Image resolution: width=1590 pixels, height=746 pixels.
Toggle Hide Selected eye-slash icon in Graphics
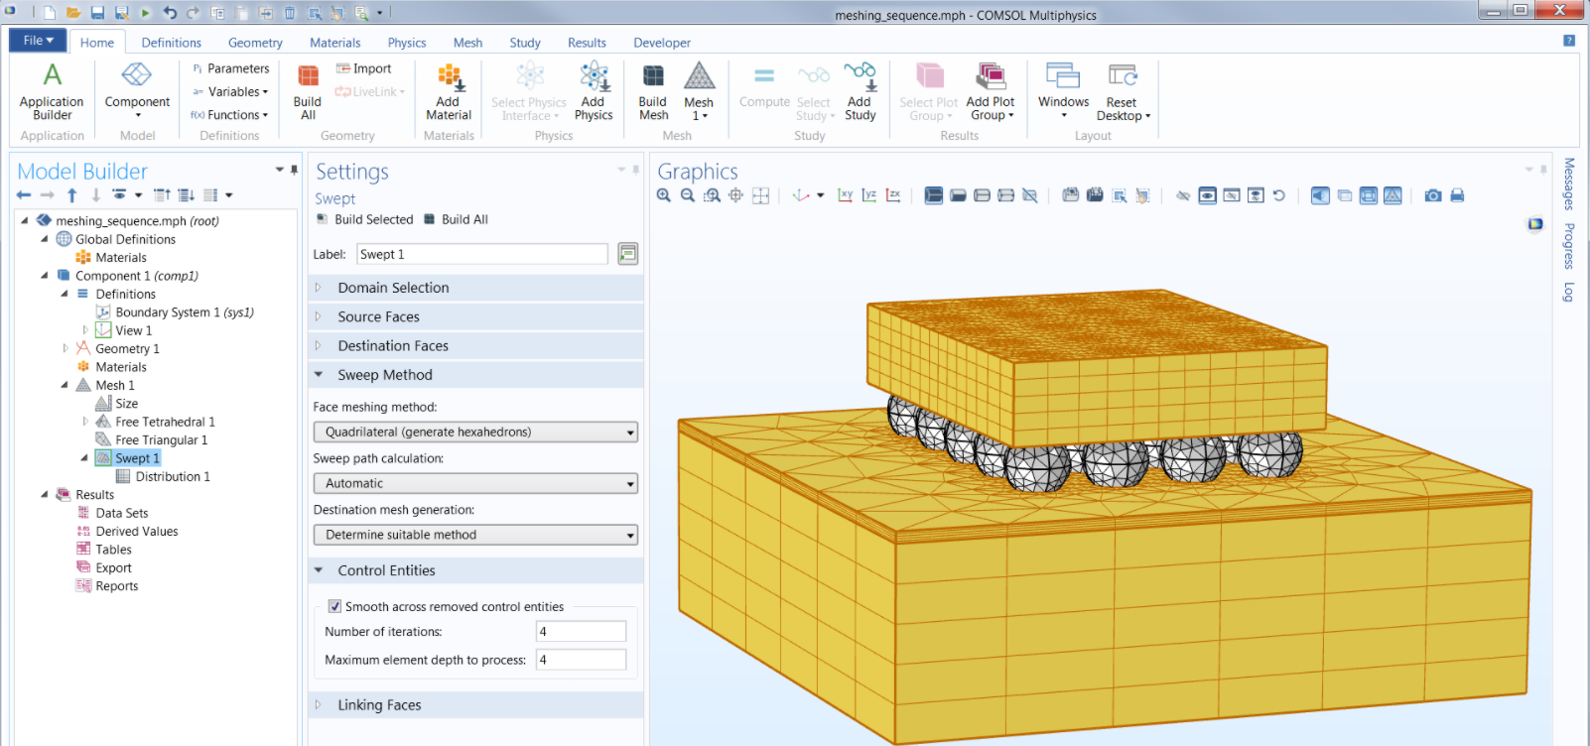pos(1183,195)
